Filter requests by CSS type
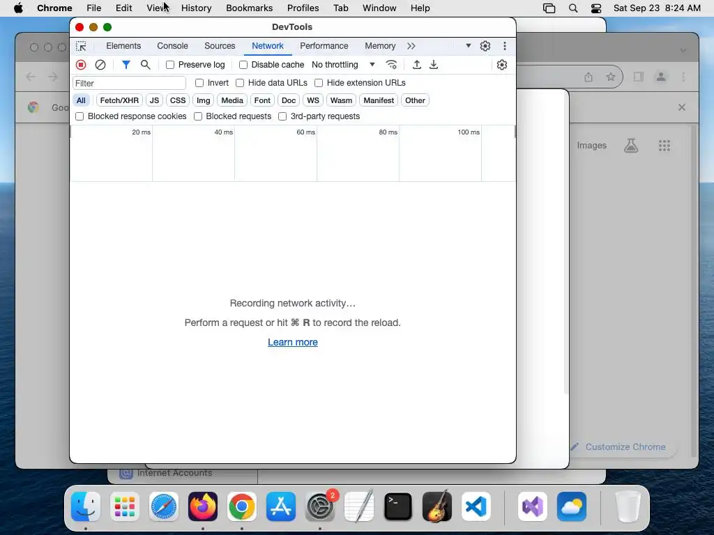Screen dimensions: 714x535 (178, 100)
